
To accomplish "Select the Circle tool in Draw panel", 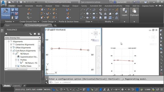I will [87, 14].
